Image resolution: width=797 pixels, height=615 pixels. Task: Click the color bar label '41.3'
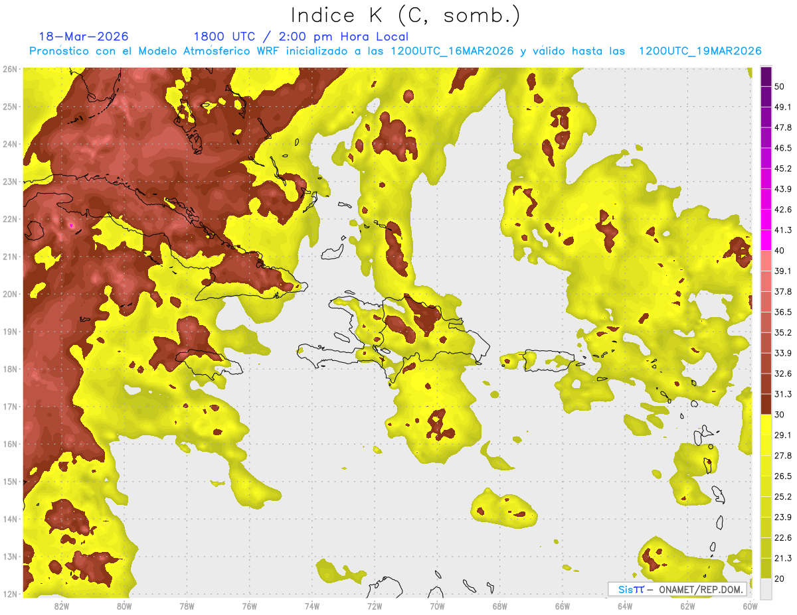point(783,230)
